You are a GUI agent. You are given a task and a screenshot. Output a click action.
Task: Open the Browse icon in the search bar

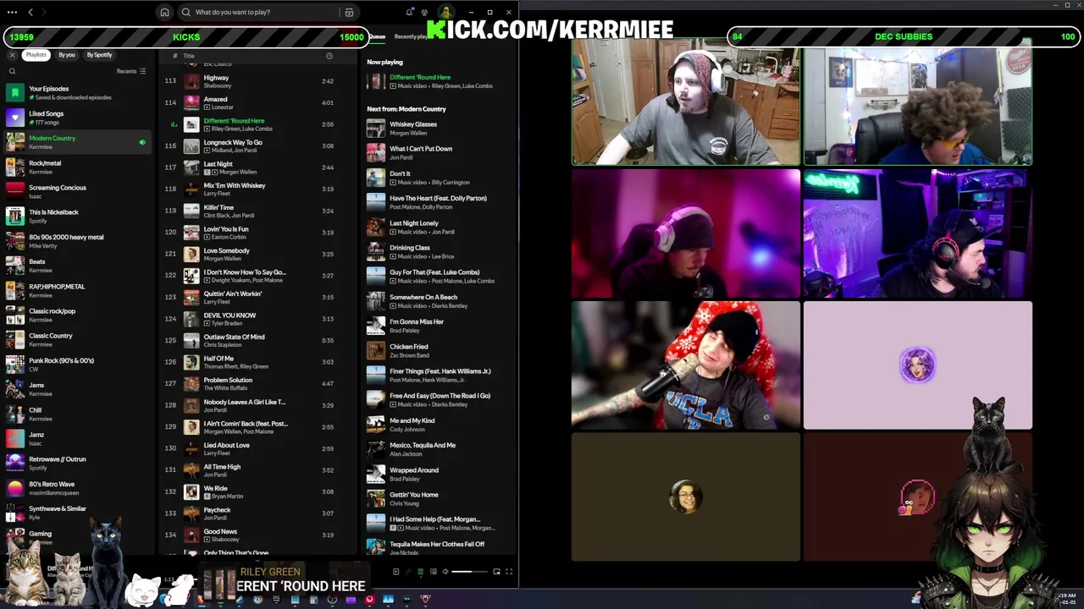point(349,12)
